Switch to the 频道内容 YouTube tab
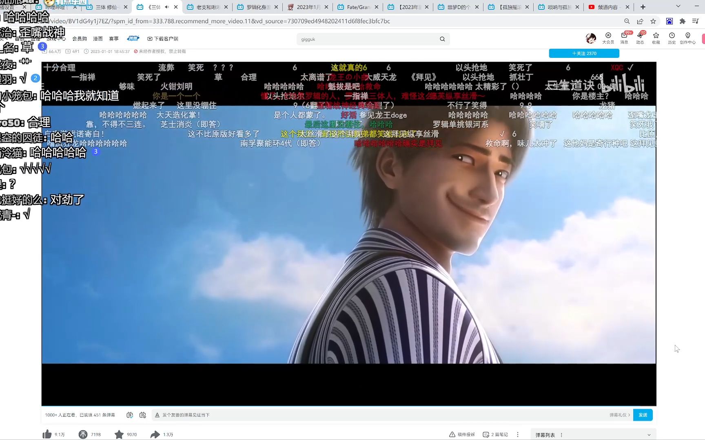This screenshot has height=440, width=705. click(607, 7)
